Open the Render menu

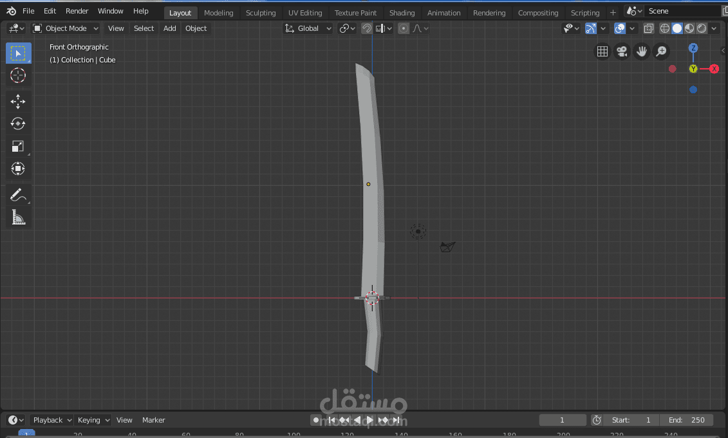tap(77, 11)
